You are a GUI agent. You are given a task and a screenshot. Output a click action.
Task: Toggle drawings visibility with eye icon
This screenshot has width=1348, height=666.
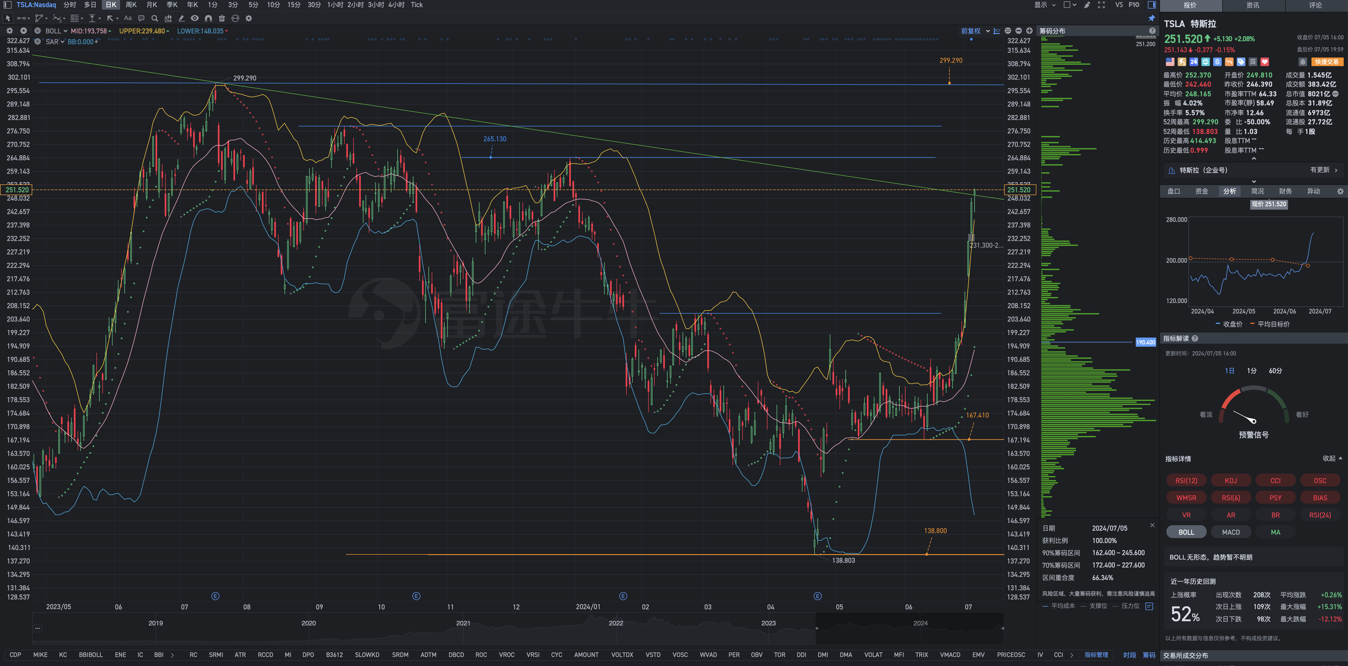[x=195, y=18]
